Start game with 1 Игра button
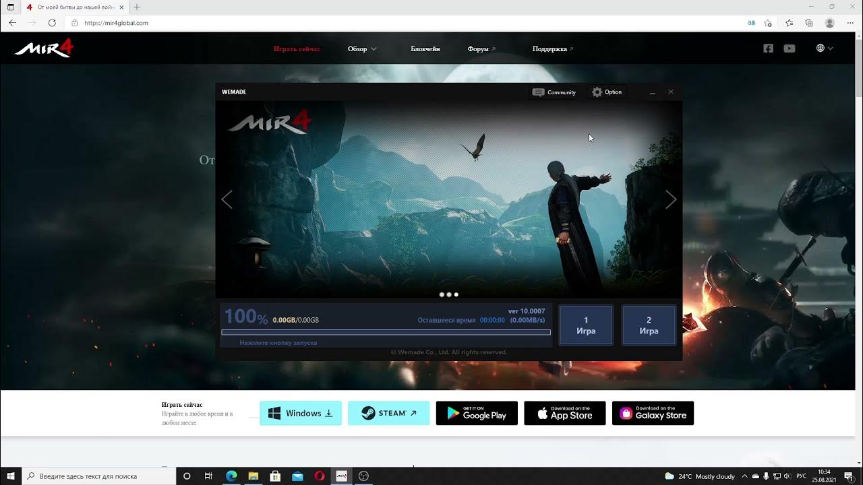The height and width of the screenshot is (485, 863). (586, 325)
